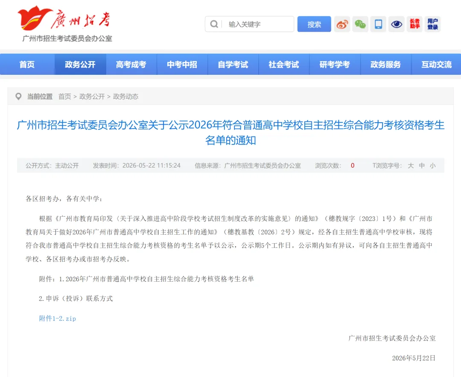Open the mobile version icon
461x377 pixels.
(x=378, y=24)
